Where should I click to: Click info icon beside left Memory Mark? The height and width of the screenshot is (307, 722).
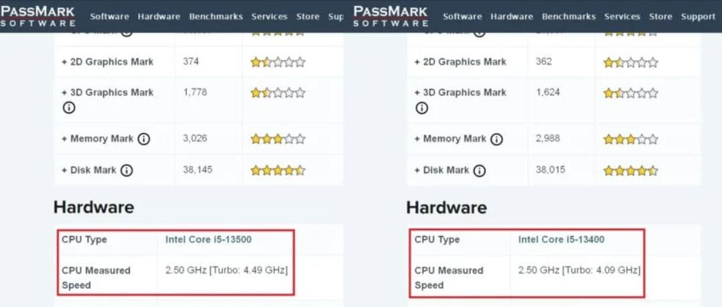pos(143,139)
